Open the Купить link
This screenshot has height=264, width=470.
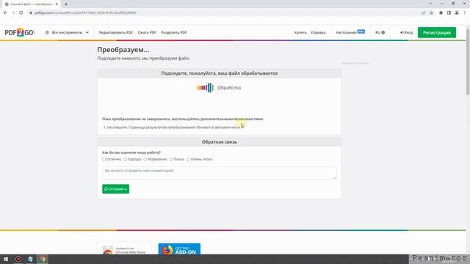pos(300,32)
